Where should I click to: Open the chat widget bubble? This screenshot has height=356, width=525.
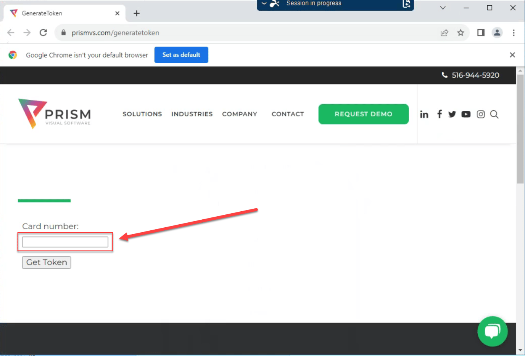(x=492, y=331)
